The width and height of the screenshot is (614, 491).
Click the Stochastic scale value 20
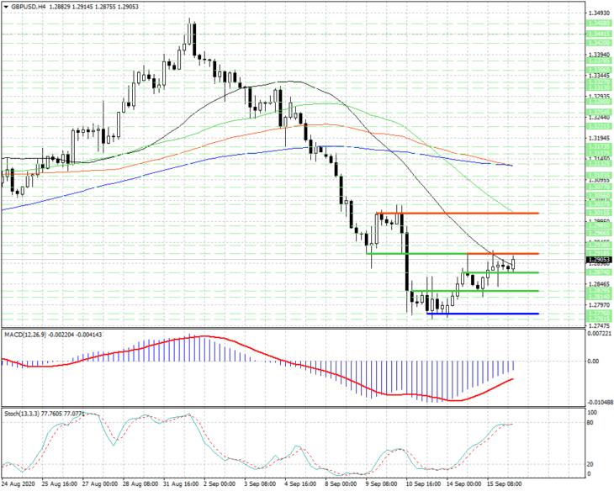click(590, 464)
